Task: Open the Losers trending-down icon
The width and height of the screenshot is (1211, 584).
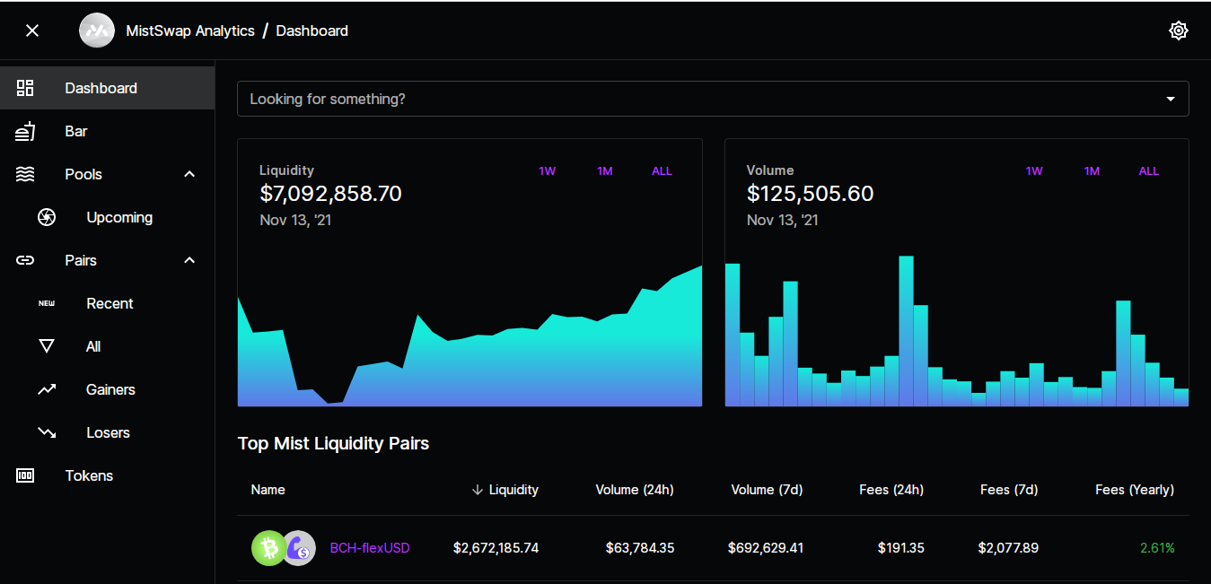Action: [x=47, y=432]
